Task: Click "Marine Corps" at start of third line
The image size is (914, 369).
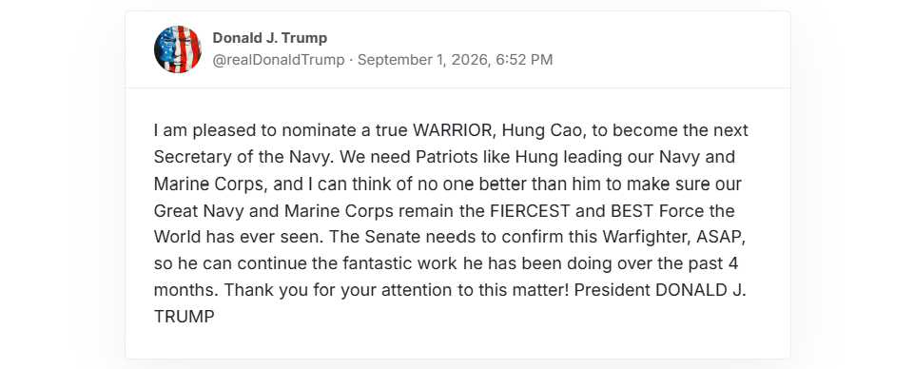Action: pos(208,184)
